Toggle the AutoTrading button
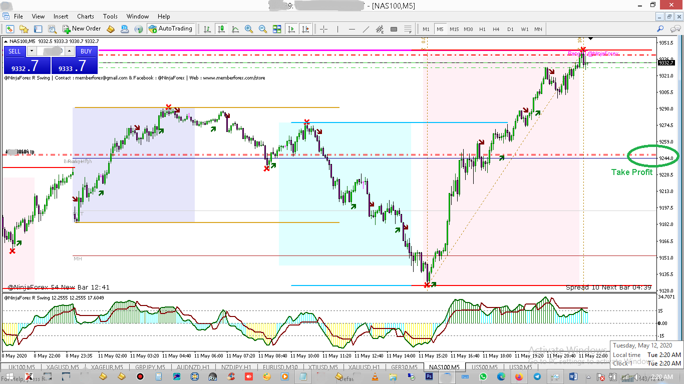684x384 pixels. 170,29
